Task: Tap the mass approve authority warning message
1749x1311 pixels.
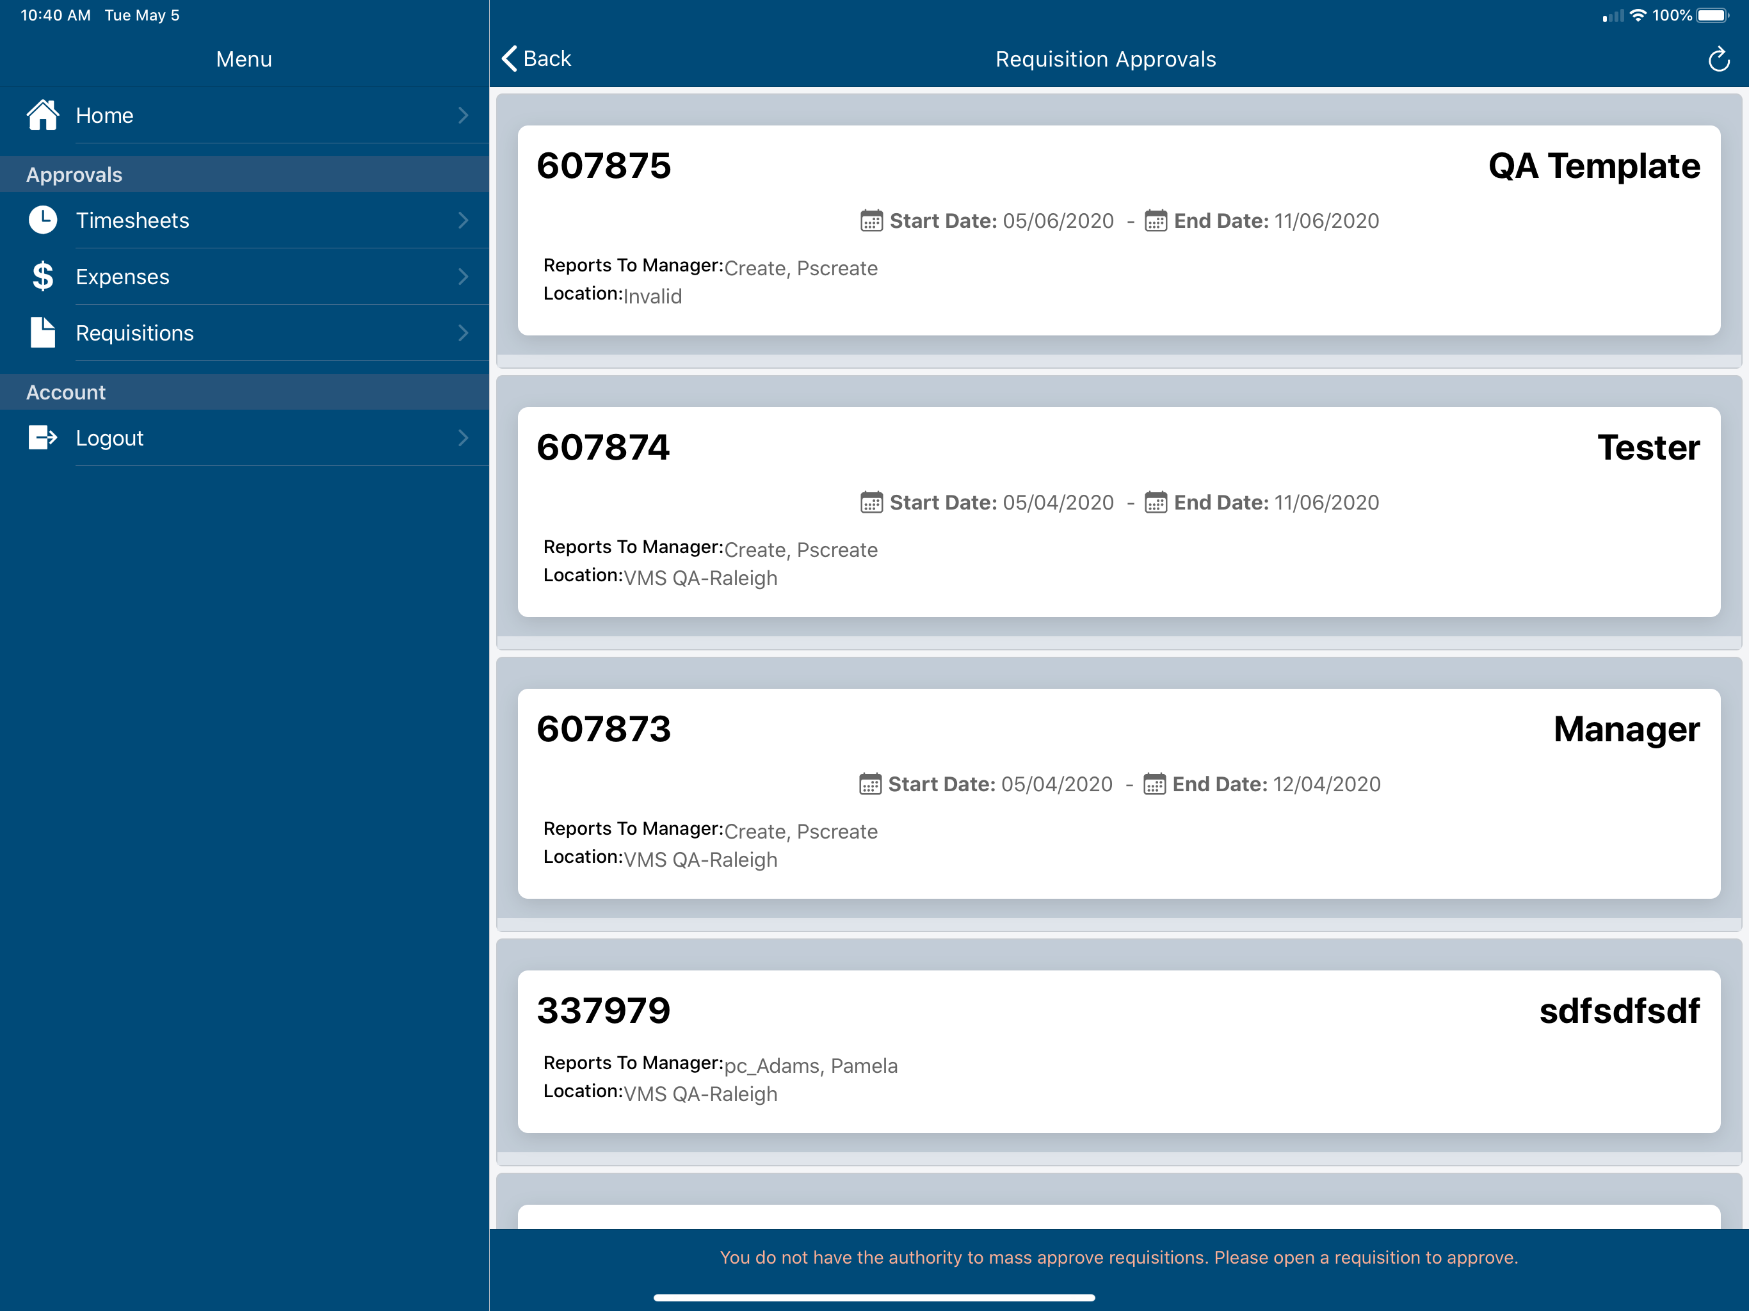Action: pyautogui.click(x=1119, y=1257)
